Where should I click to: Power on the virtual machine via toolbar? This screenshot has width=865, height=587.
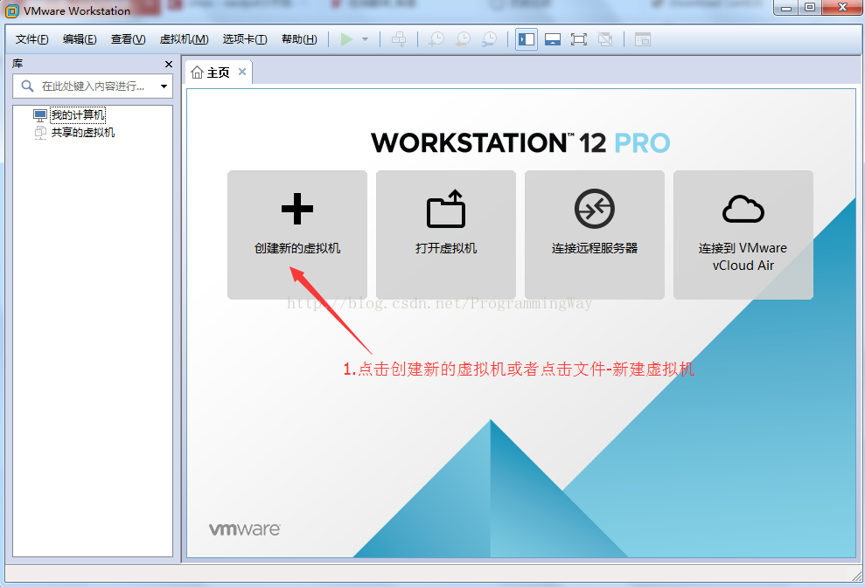coord(345,39)
